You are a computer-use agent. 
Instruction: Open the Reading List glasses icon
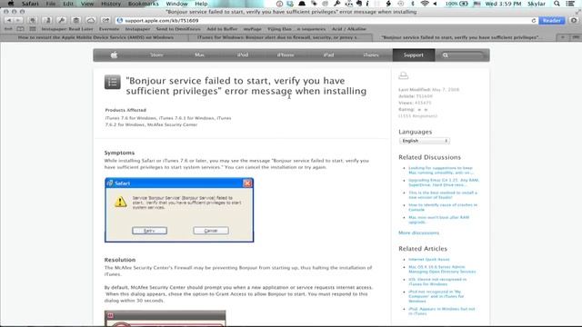[x=8, y=29]
